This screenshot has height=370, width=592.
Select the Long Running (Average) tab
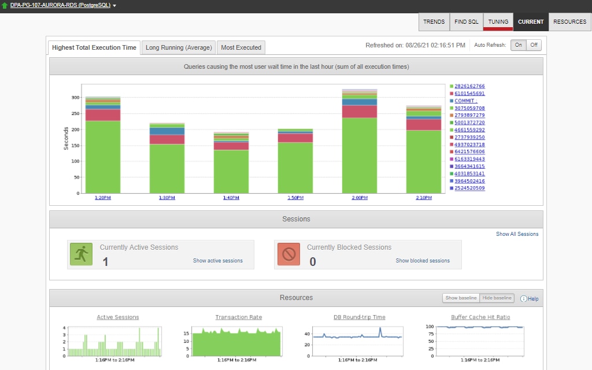click(x=179, y=47)
